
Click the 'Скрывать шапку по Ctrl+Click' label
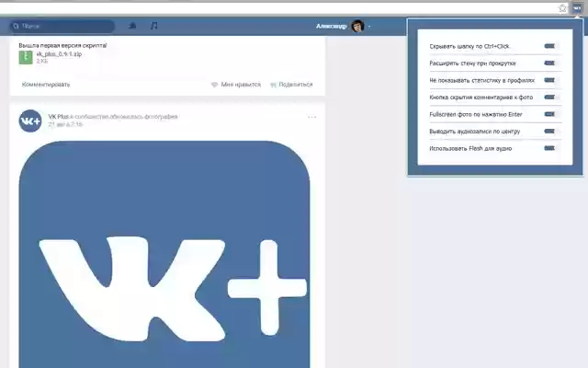tap(469, 46)
